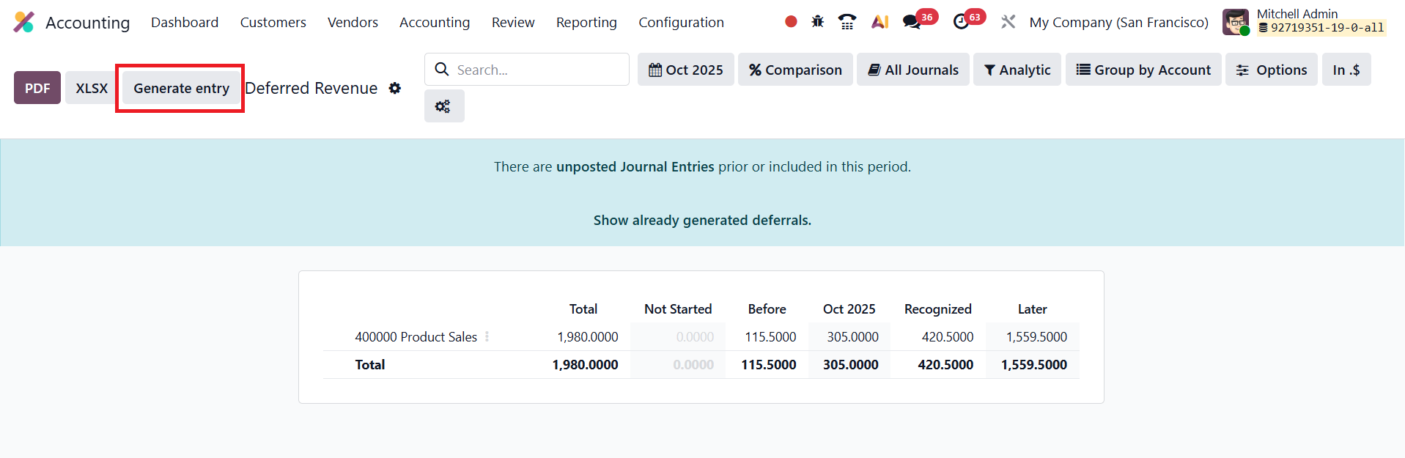Screen dimensions: 1405x458
Task: Open activities clock with 63 badge
Action: (962, 22)
